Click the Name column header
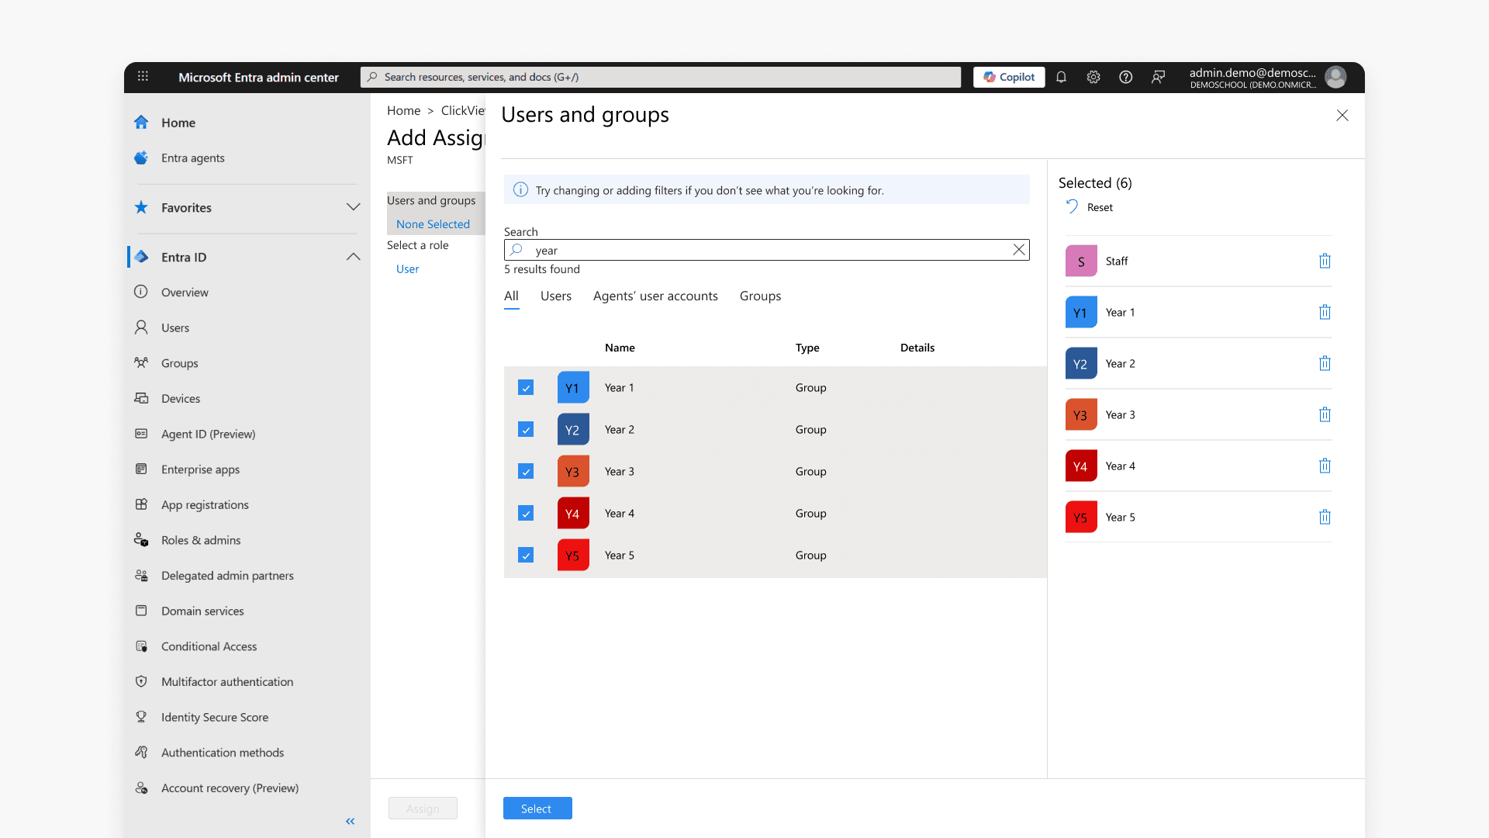 point(620,348)
